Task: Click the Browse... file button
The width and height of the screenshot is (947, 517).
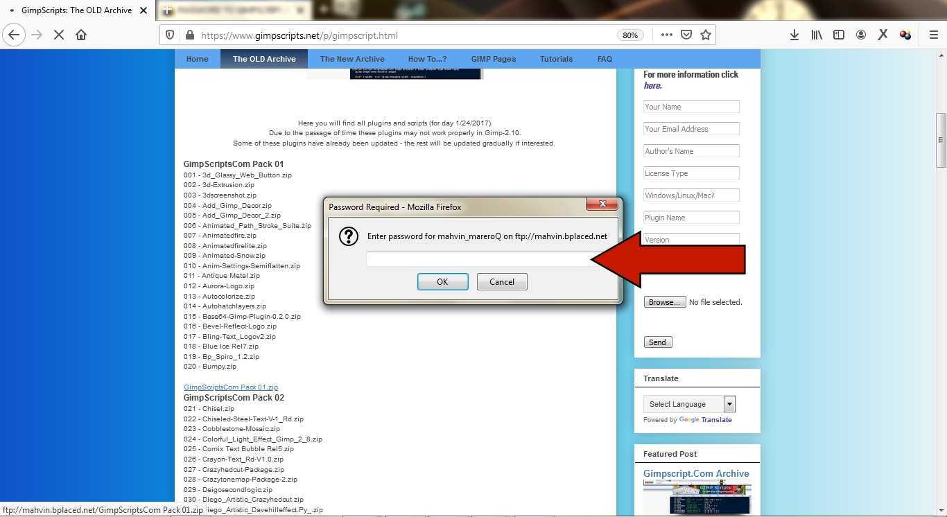Action: [x=665, y=302]
